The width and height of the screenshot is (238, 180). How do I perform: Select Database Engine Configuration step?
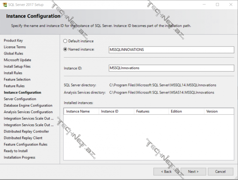28,106
